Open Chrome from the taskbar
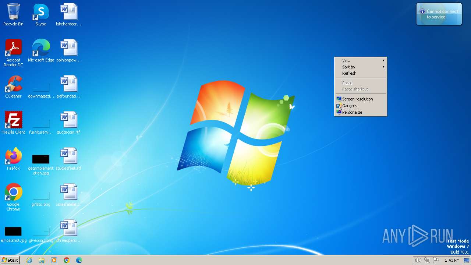The height and width of the screenshot is (265, 471). (x=67, y=260)
